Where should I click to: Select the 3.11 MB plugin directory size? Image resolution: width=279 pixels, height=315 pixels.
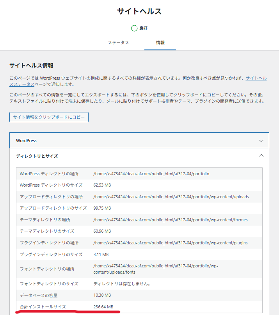(x=101, y=254)
